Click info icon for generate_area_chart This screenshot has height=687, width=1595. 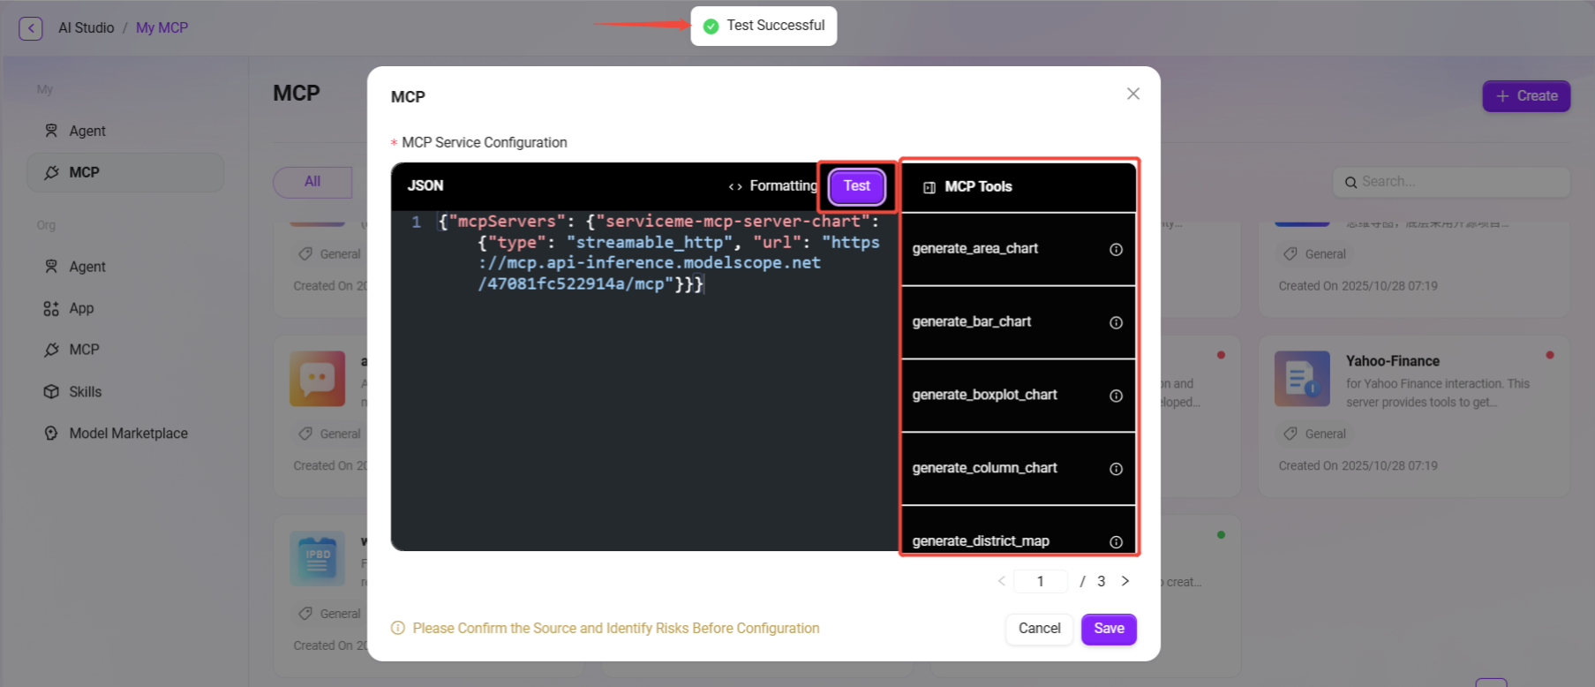(1116, 250)
